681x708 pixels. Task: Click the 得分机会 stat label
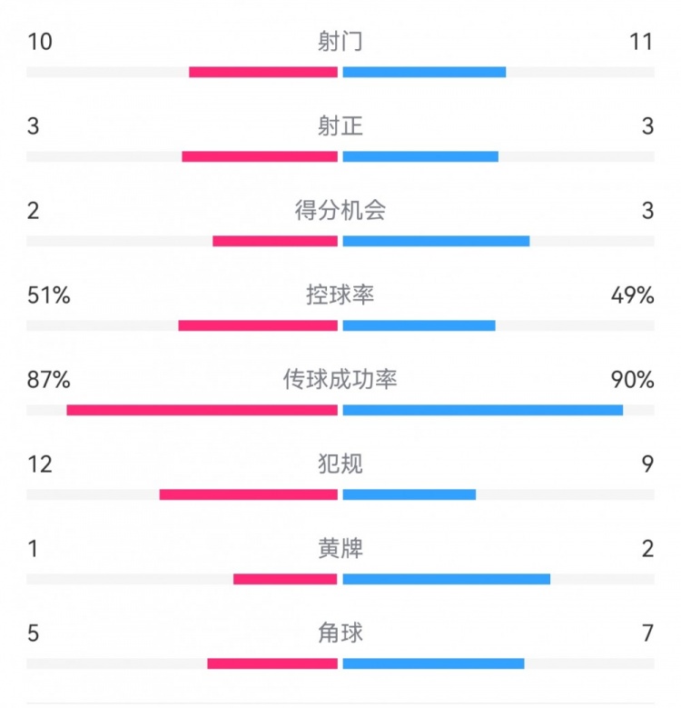[340, 211]
